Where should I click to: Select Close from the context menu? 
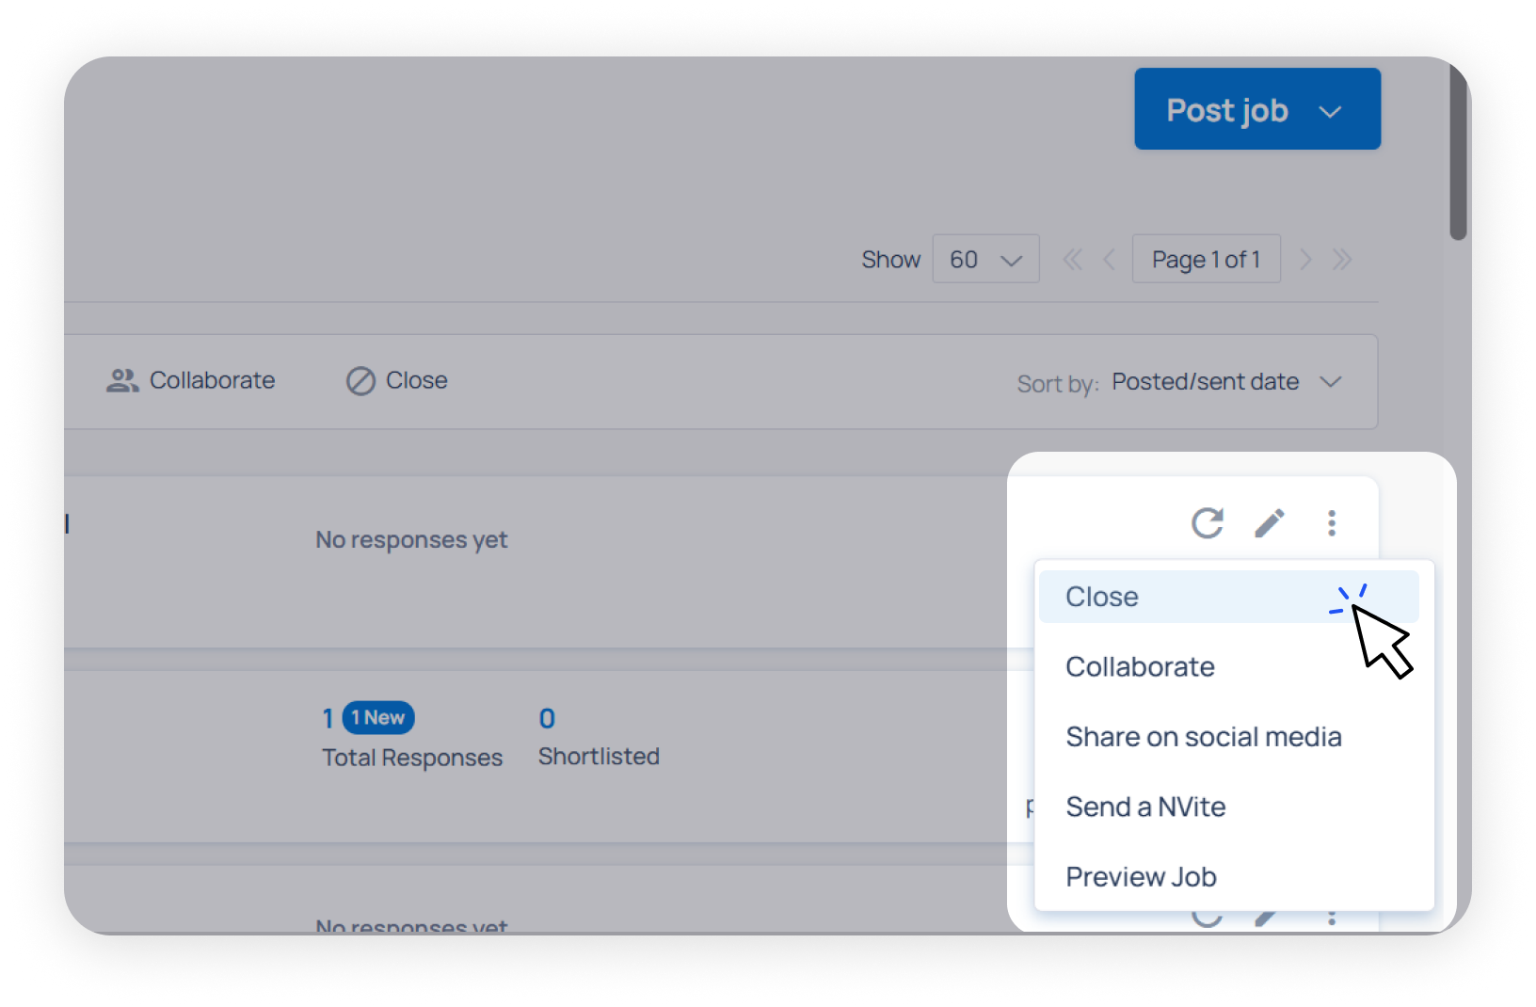(1102, 597)
